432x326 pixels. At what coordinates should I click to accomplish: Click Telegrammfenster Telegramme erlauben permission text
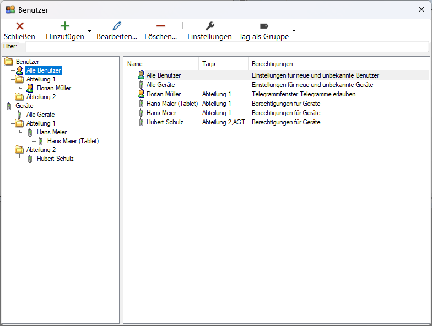coord(304,94)
